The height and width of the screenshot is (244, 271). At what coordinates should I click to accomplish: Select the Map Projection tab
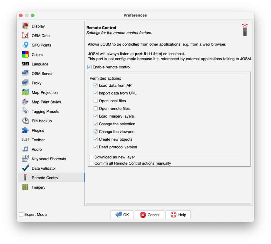(51, 92)
